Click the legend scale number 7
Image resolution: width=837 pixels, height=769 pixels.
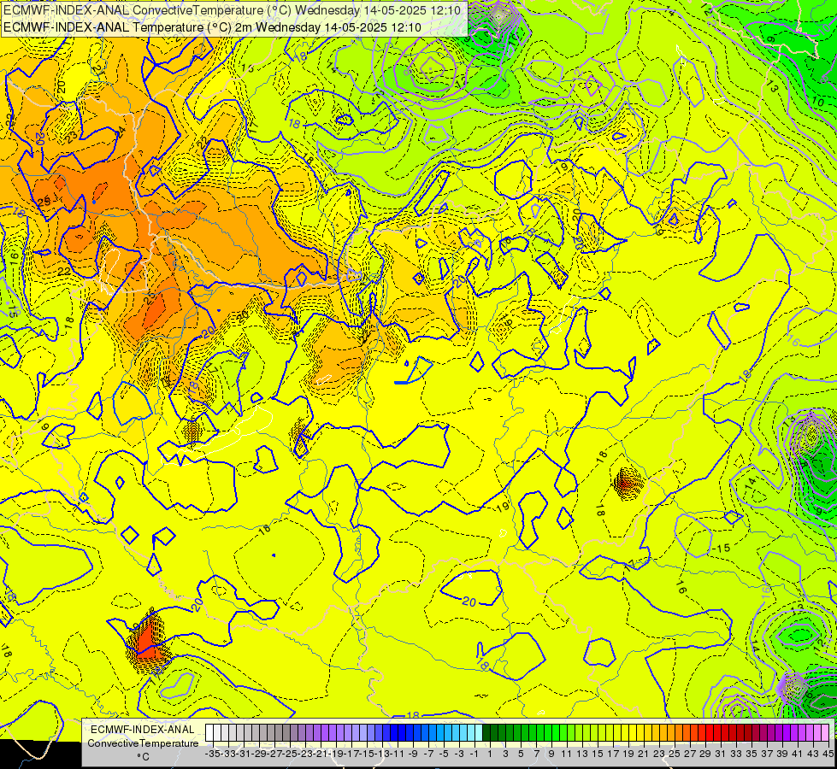(x=536, y=754)
